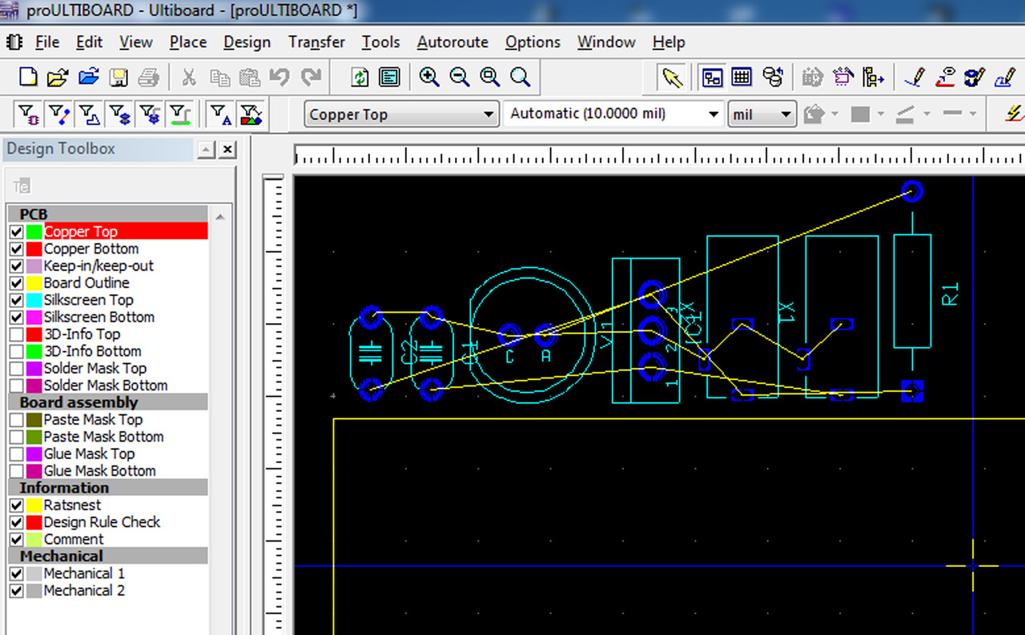This screenshot has width=1025, height=635.
Task: Click the Cut scissors icon
Action: point(189,77)
